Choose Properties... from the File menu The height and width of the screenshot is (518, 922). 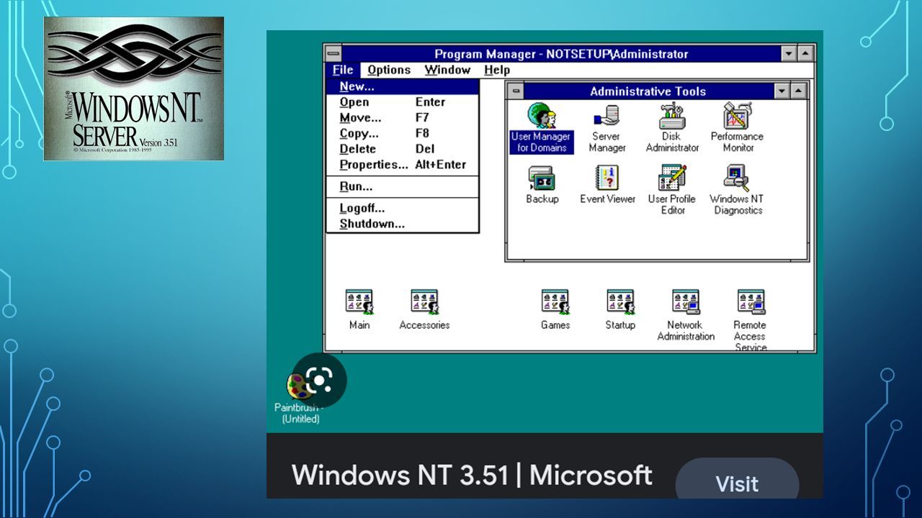(x=403, y=165)
